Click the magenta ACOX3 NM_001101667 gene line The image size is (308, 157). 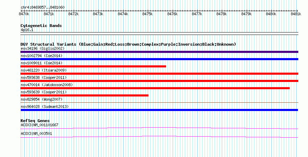(x=159, y=128)
